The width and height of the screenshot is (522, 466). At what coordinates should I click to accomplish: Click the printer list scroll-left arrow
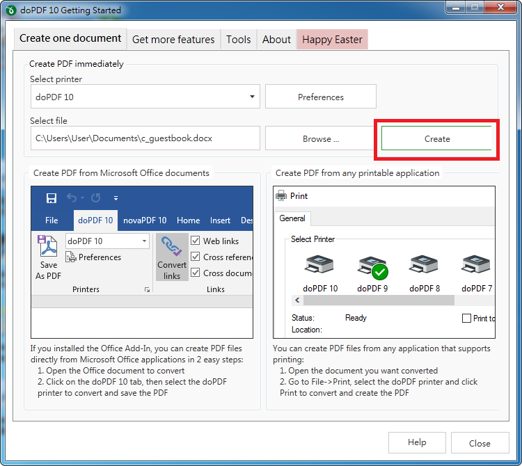point(297,300)
